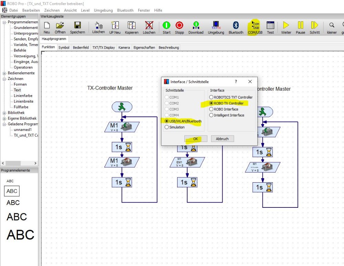
Task: Create a new program with Neu
Action: pyautogui.click(x=47, y=28)
